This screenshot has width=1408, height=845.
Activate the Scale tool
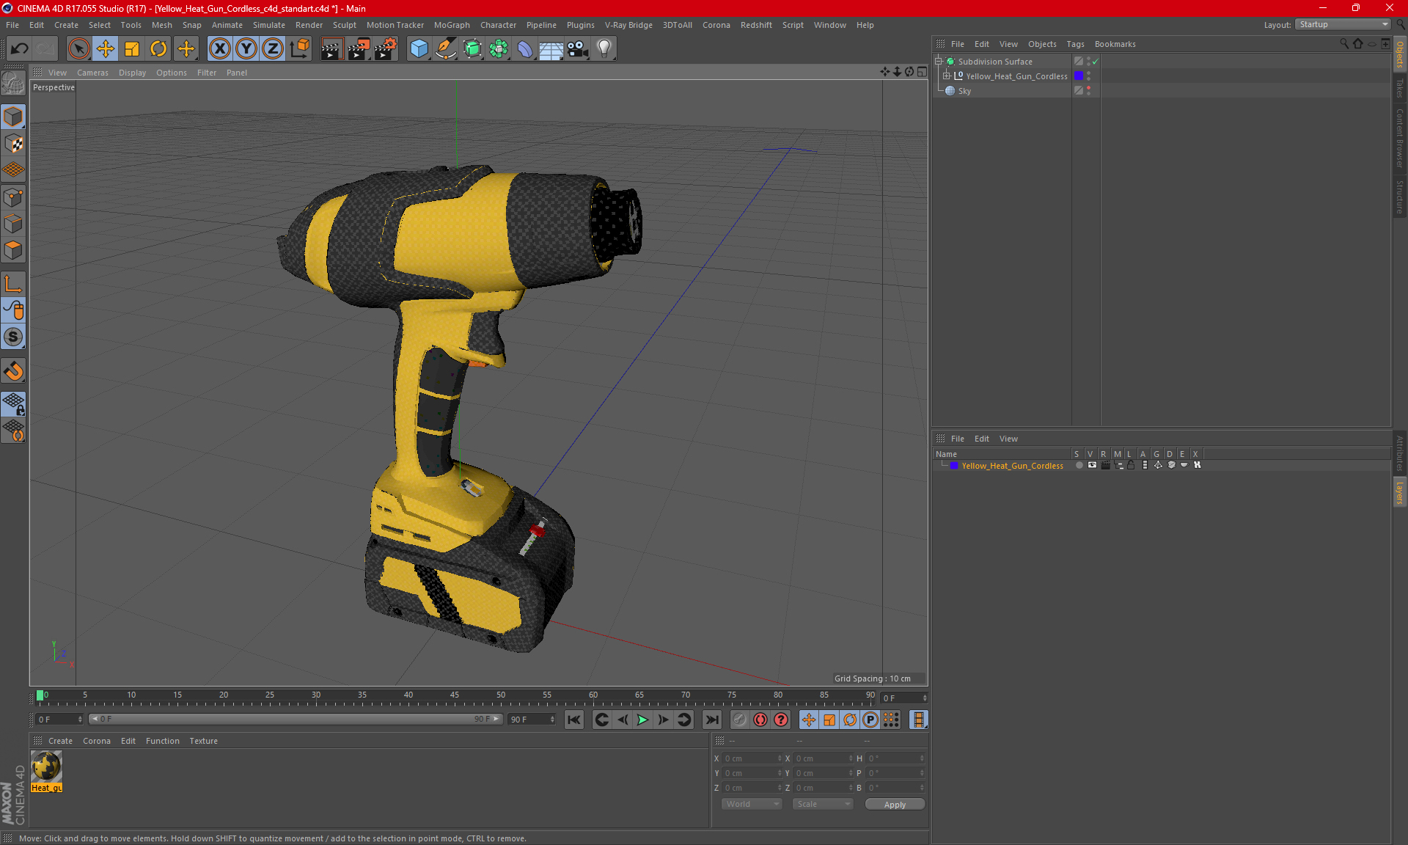coord(132,48)
